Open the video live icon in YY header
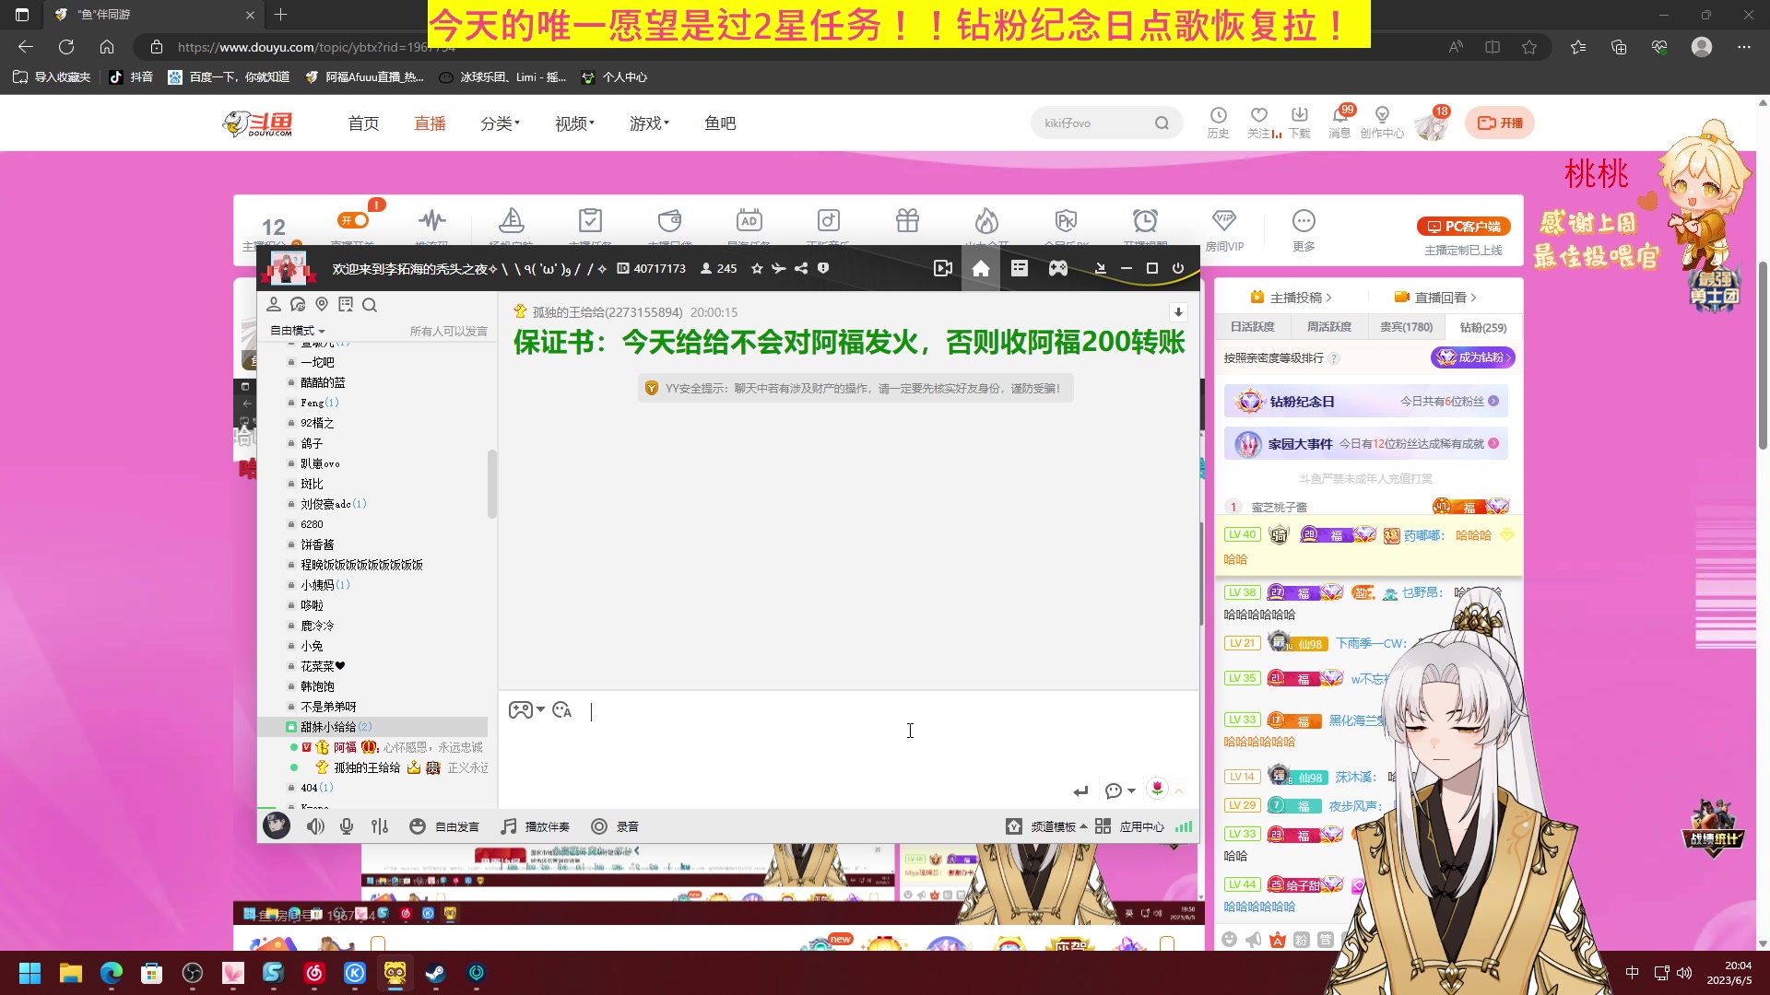Image resolution: width=1770 pixels, height=995 pixels. (942, 268)
